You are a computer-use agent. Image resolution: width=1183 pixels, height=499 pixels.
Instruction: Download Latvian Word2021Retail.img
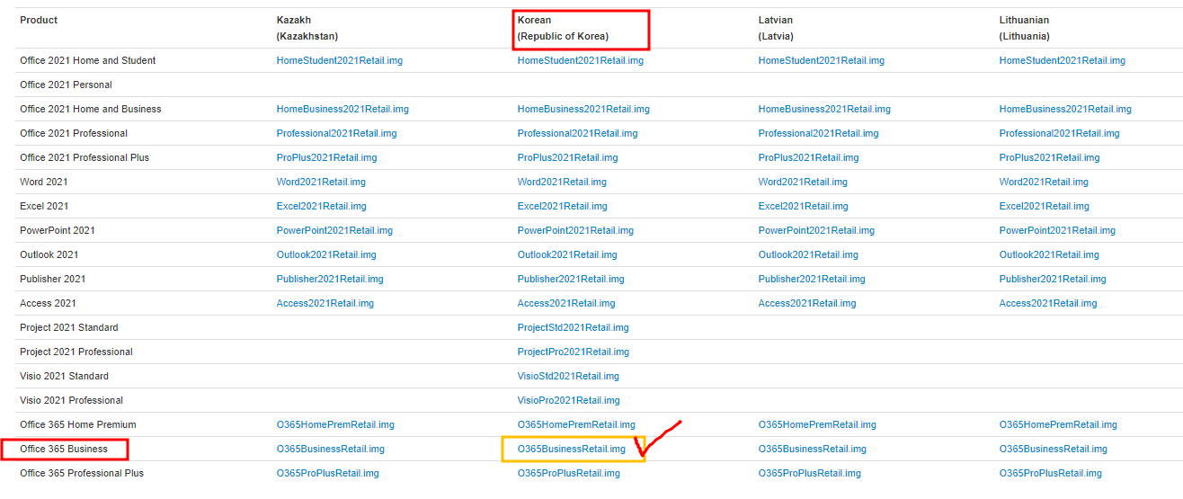[803, 182]
